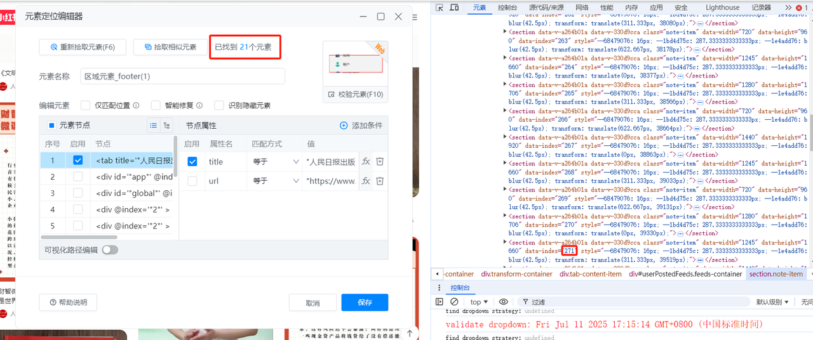
Task: Open the fx expression editor for title row
Action: 366,162
